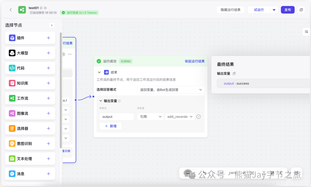Collapse the 结束 node section
311x187 pixels.
[99, 72]
